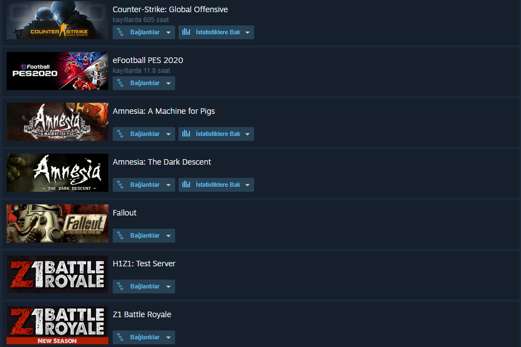Click the stats bar icon for Amnesia: The Dark Descent
The width and height of the screenshot is (521, 347).
[x=186, y=185]
